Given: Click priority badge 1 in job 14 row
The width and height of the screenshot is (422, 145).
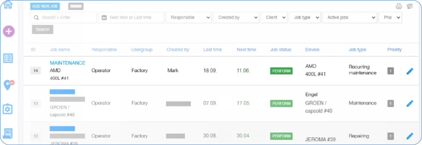Looking at the screenshot, I should (391, 71).
